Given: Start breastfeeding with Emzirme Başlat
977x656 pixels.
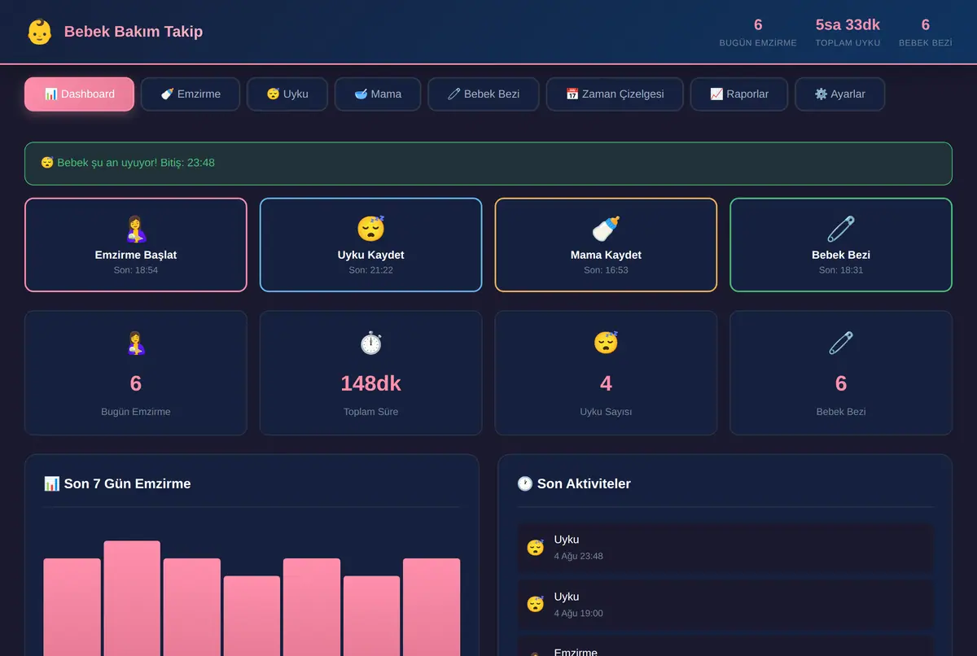Looking at the screenshot, I should (x=136, y=244).
